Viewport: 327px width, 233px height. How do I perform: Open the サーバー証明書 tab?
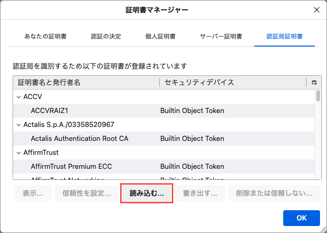221,36
